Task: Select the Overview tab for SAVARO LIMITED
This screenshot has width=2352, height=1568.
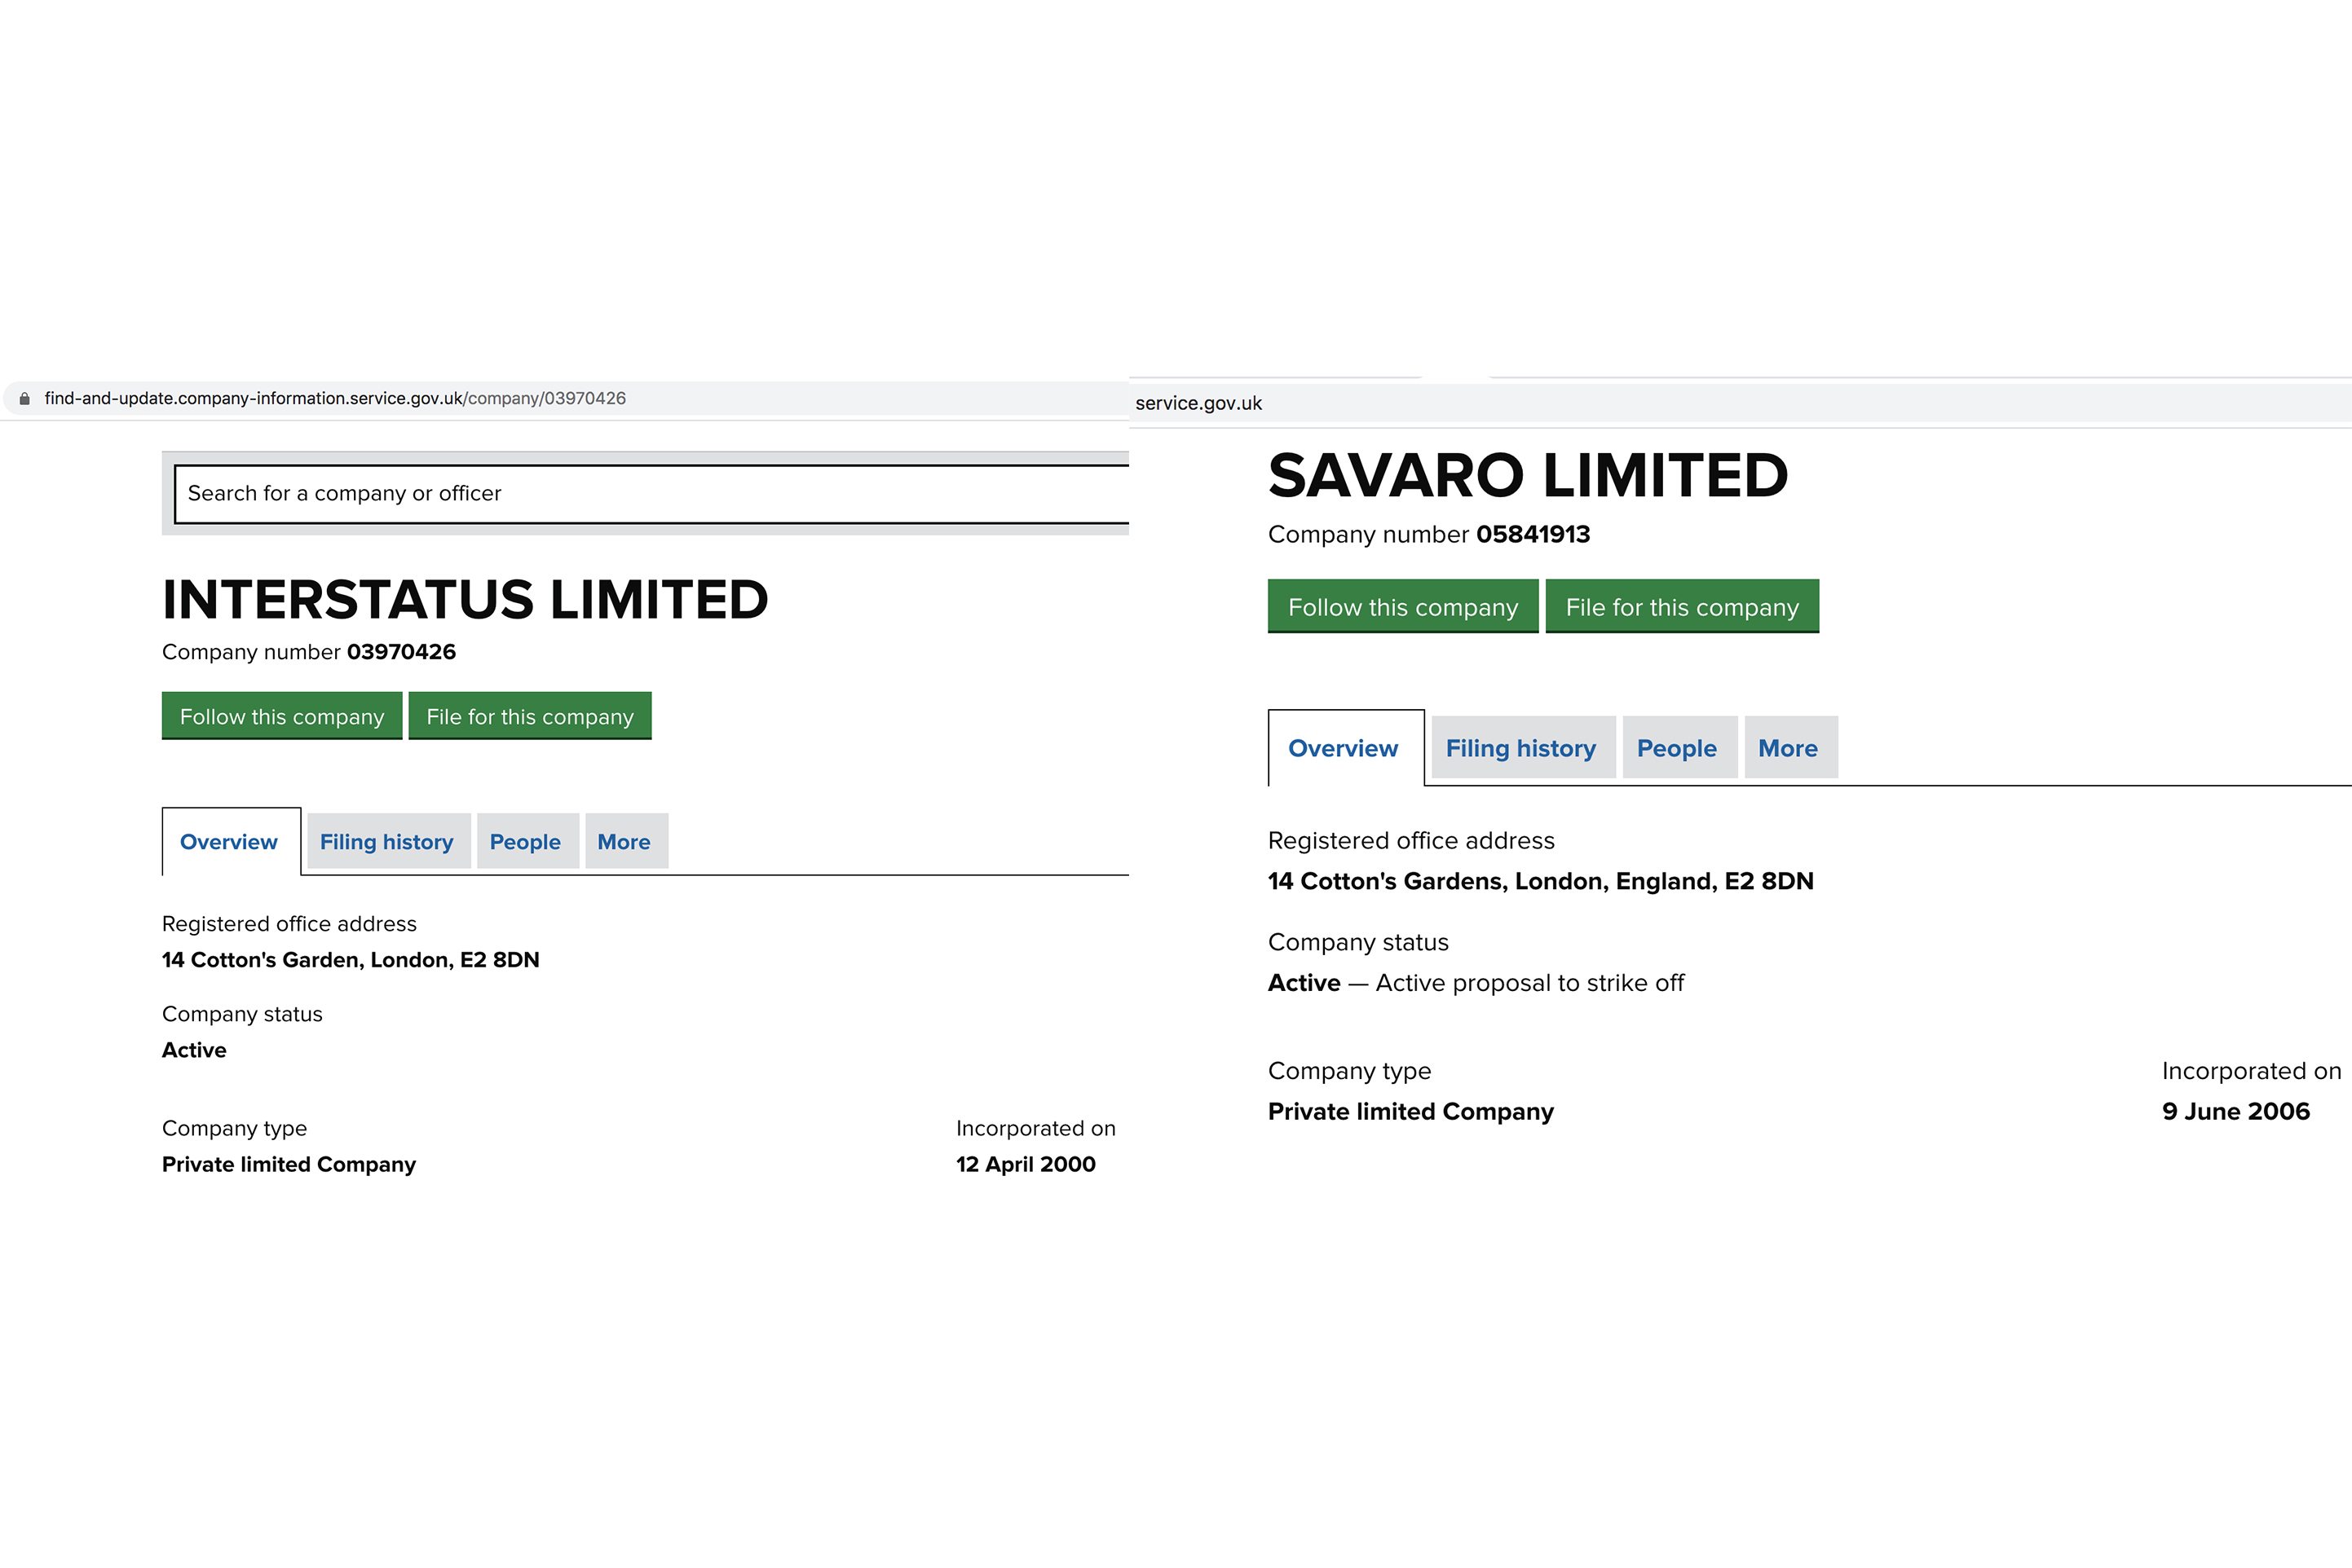Action: pos(1343,748)
